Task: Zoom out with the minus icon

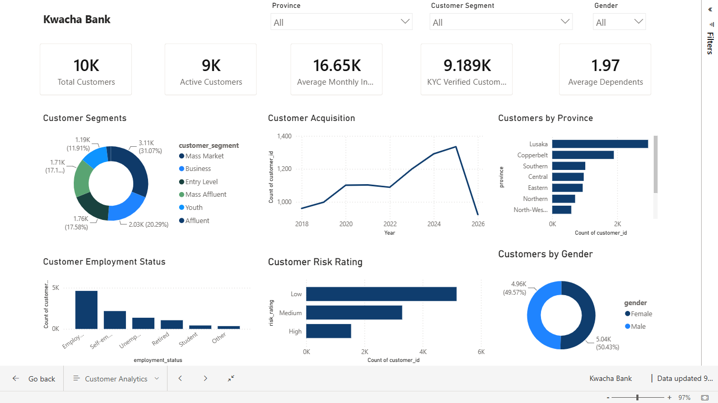Action: (608, 398)
